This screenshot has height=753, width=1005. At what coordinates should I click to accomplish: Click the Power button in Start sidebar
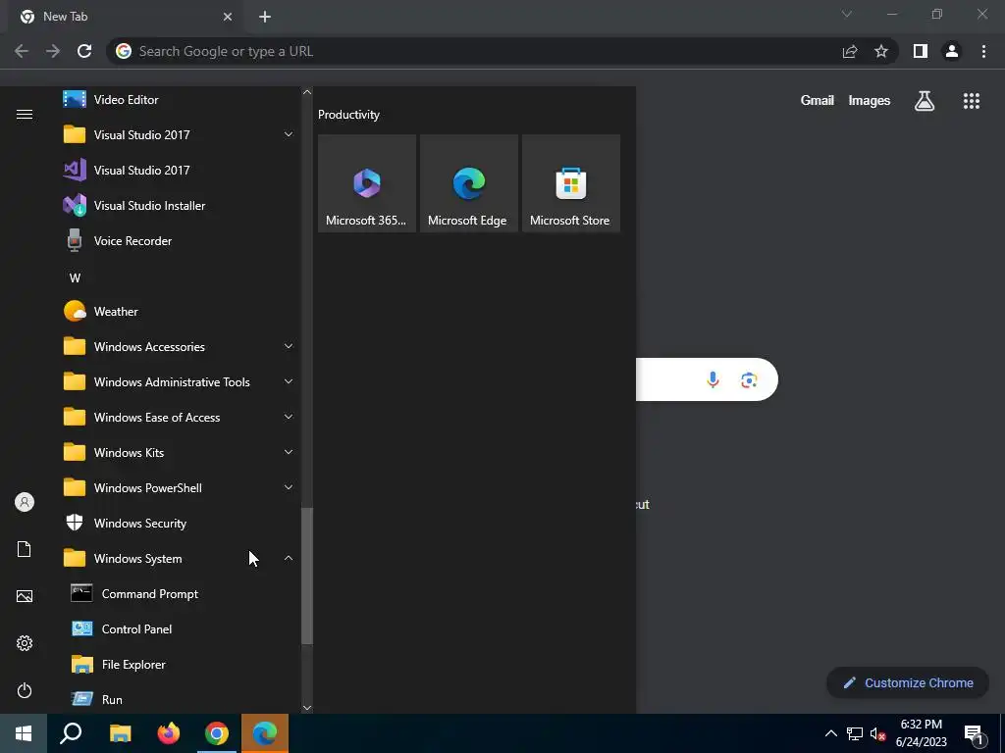coord(25,690)
